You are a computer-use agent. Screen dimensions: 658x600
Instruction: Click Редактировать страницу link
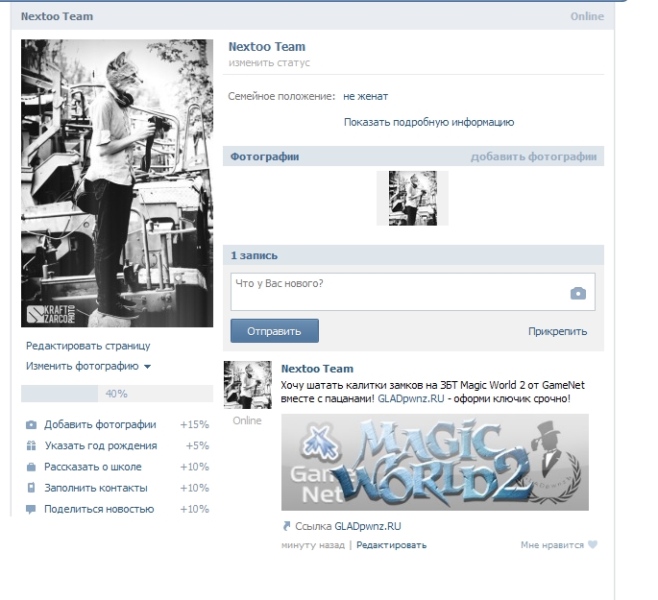(88, 346)
